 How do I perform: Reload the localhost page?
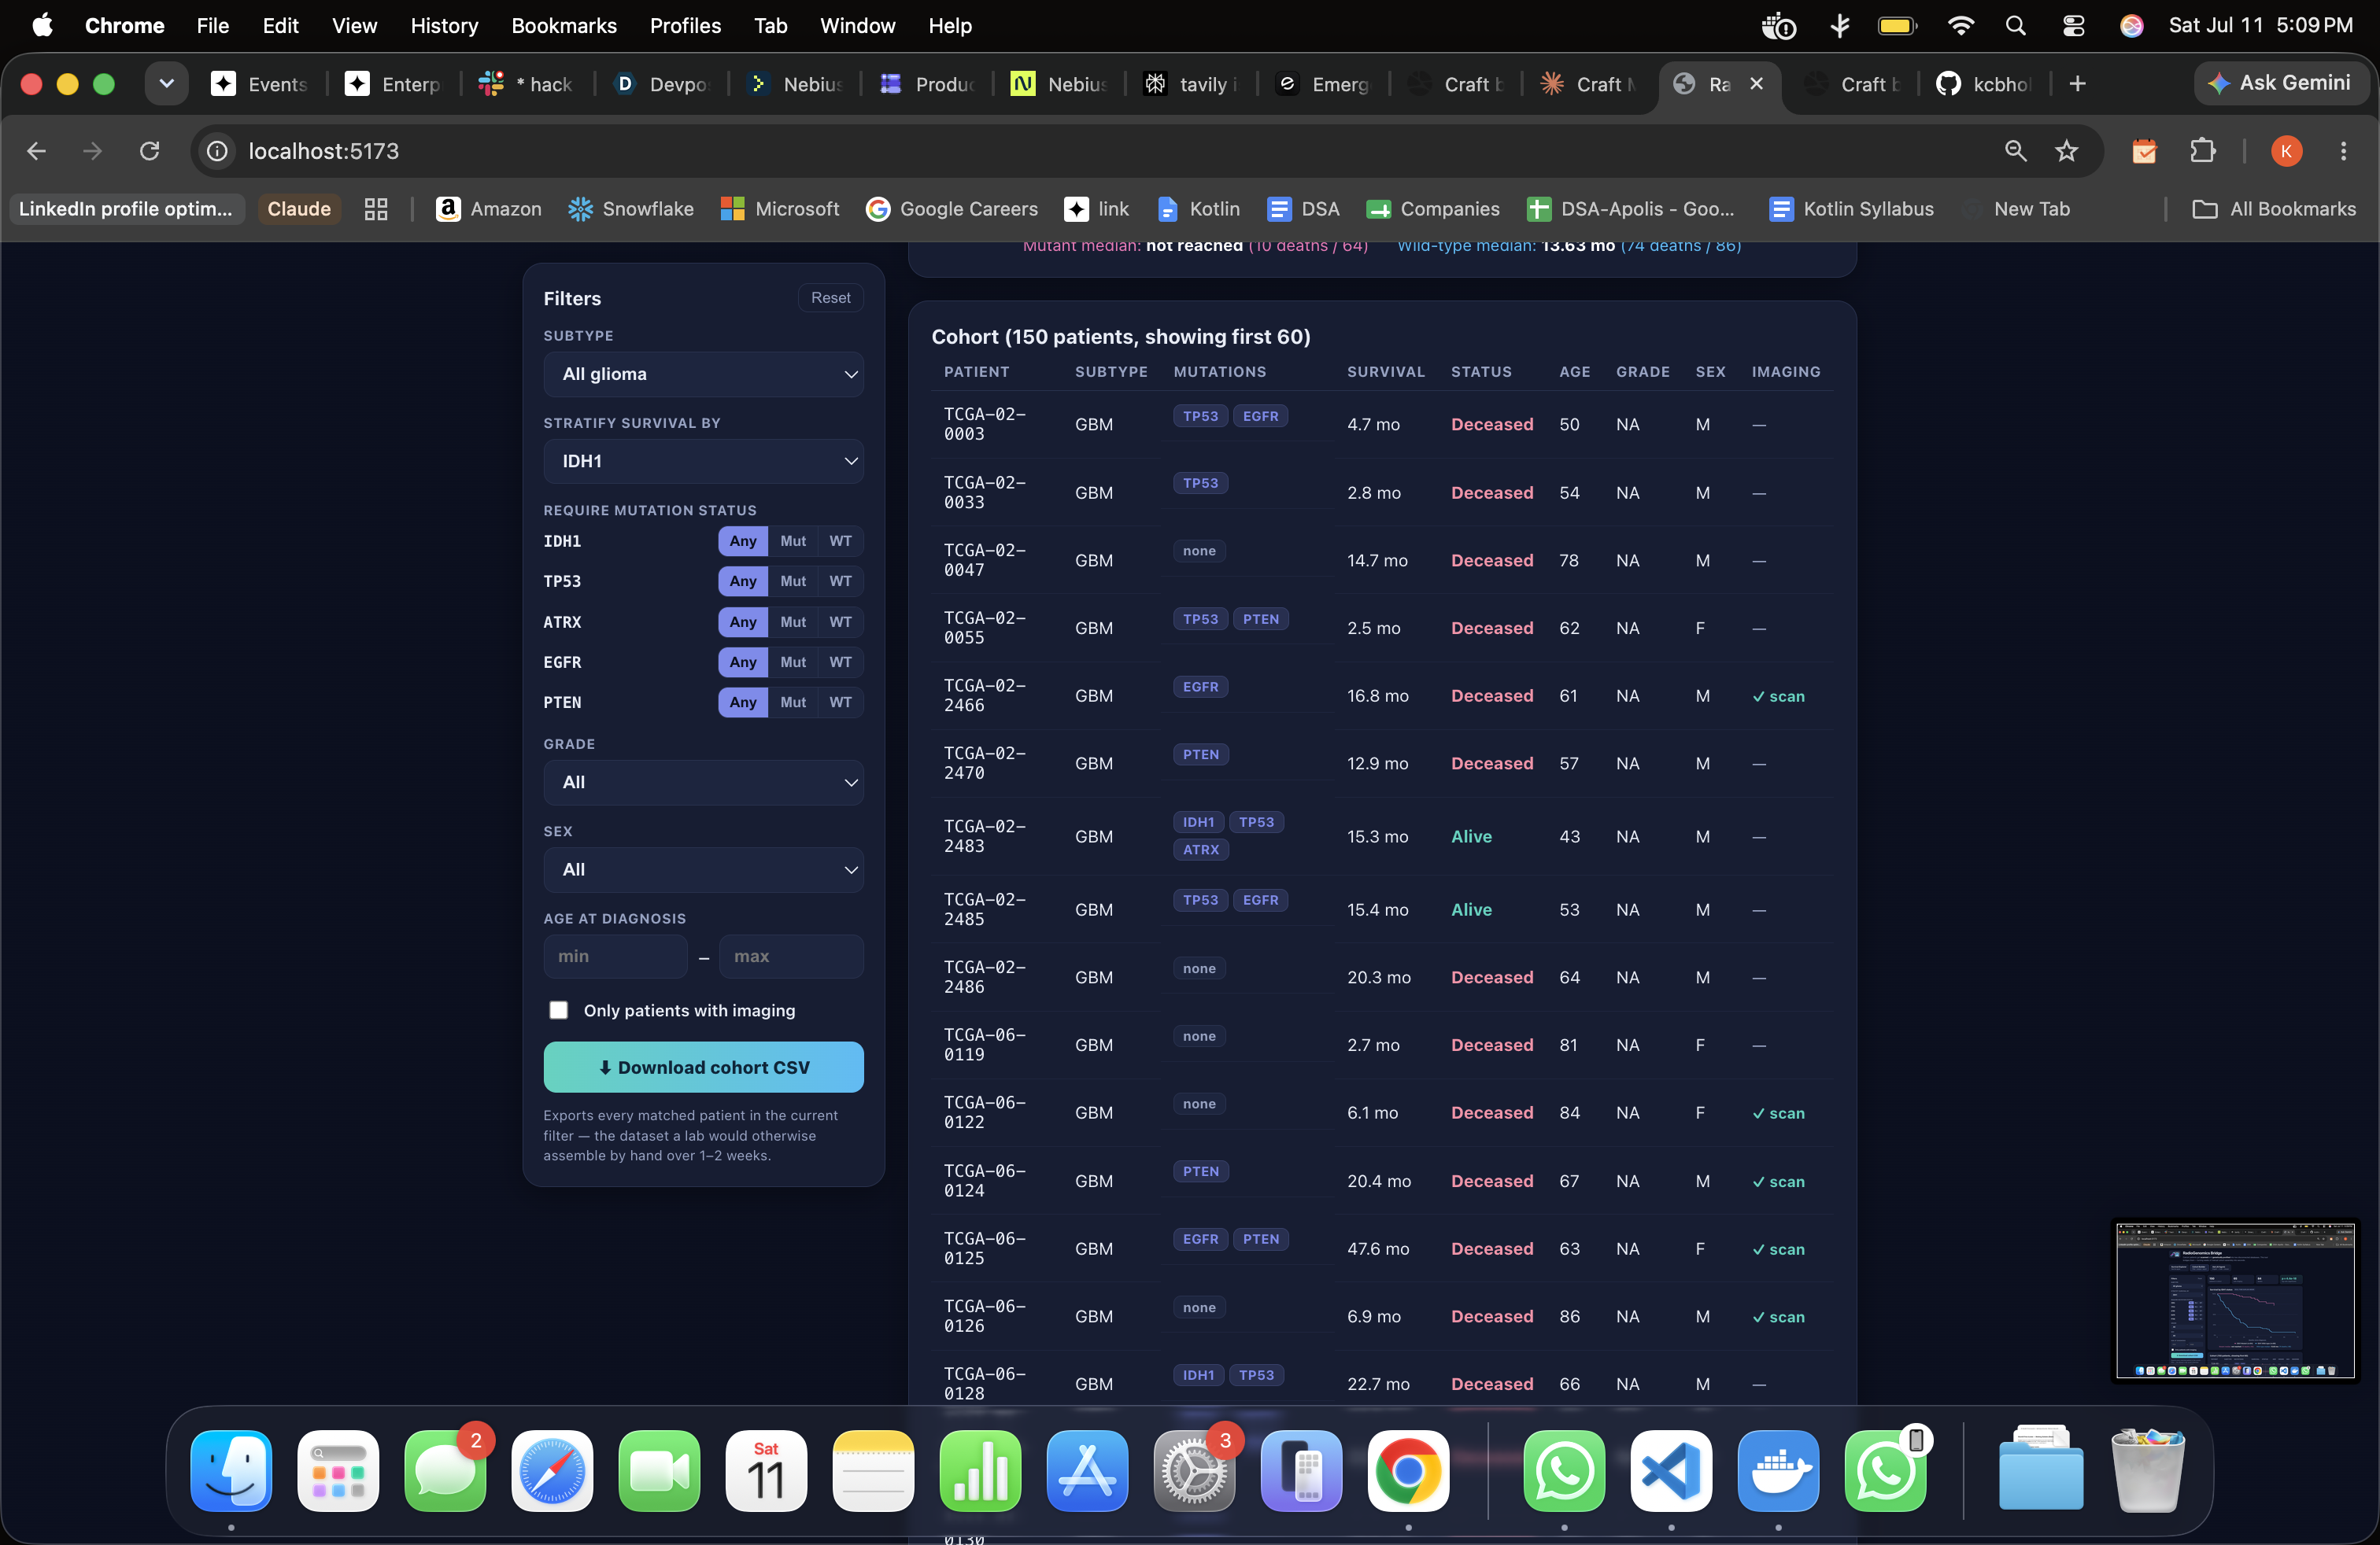click(150, 151)
